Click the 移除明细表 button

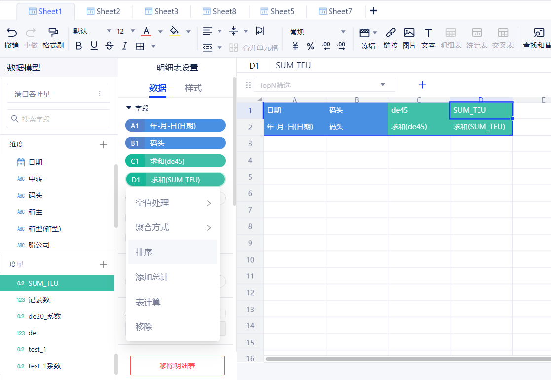[178, 366]
